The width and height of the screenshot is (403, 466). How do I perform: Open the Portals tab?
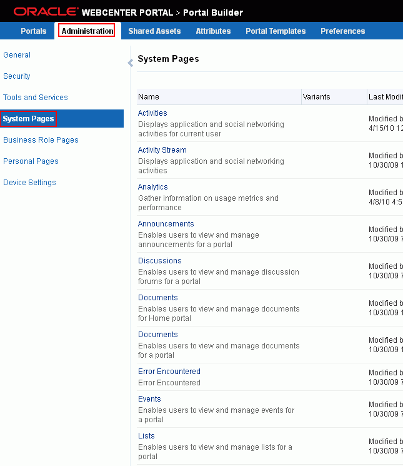34,31
